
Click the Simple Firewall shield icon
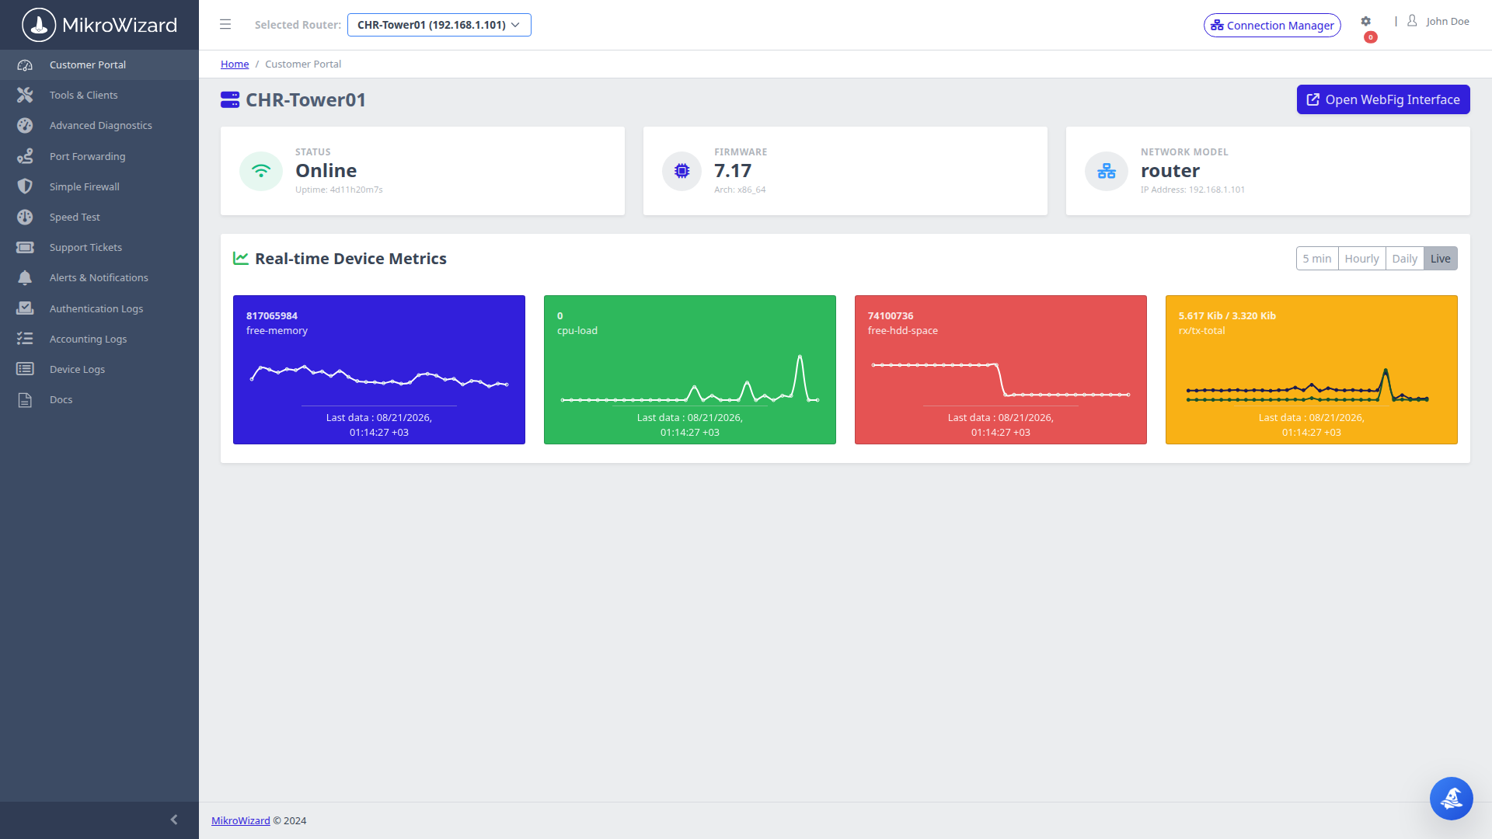tap(25, 186)
